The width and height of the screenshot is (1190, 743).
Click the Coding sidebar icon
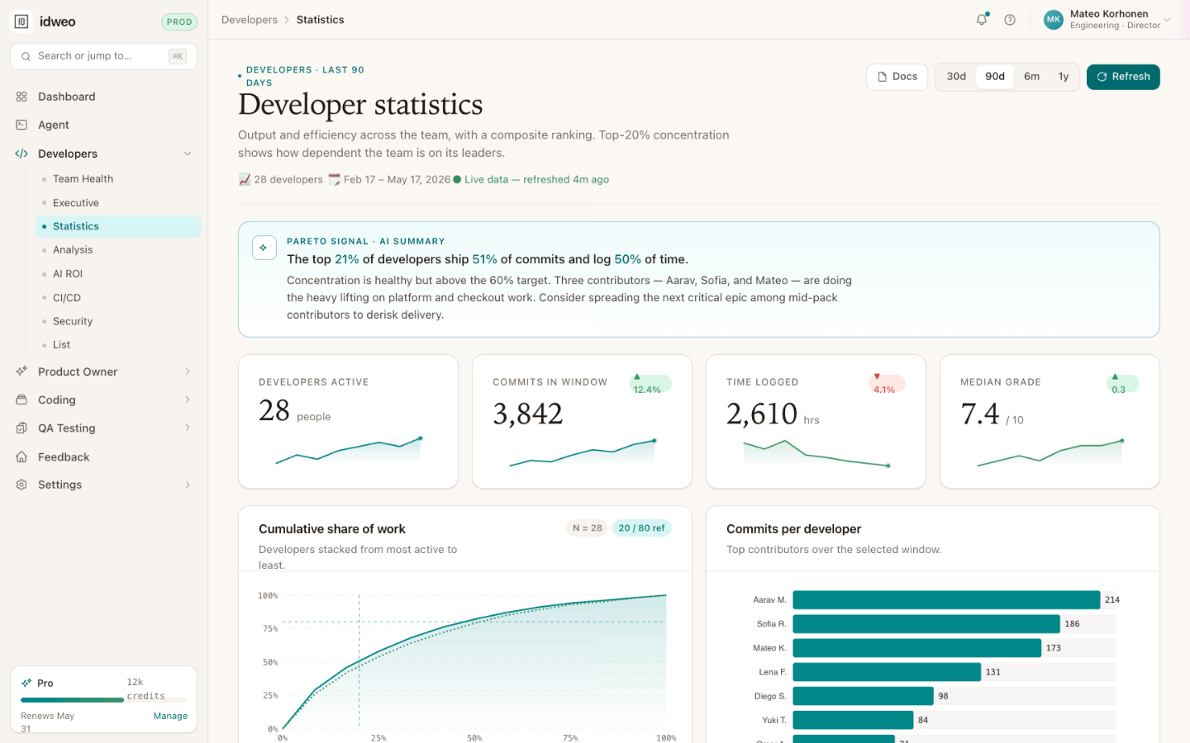(21, 400)
